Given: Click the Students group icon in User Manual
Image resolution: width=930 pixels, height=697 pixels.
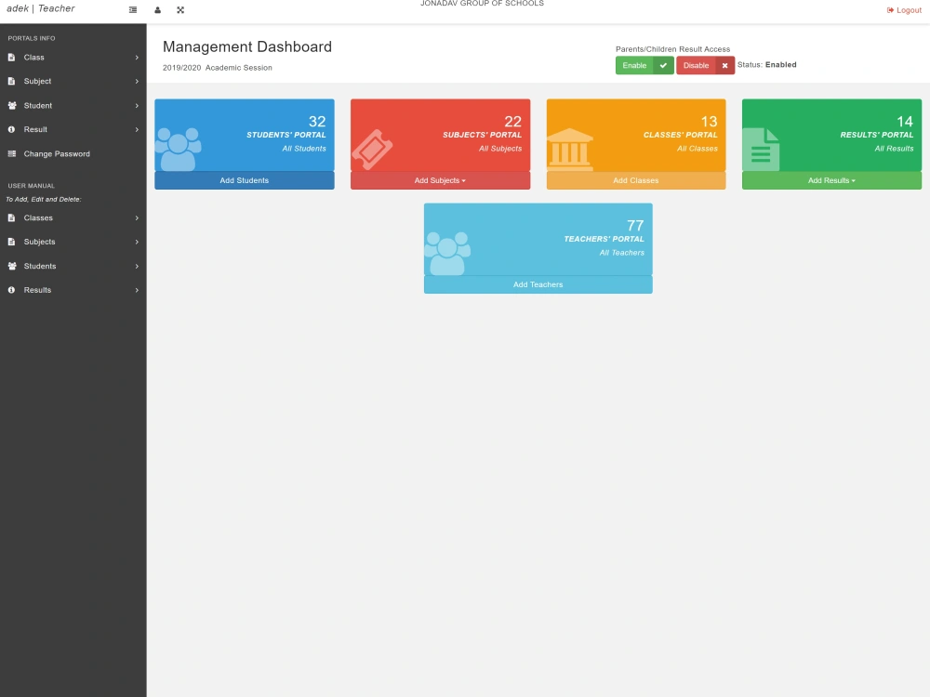Looking at the screenshot, I should 12,266.
